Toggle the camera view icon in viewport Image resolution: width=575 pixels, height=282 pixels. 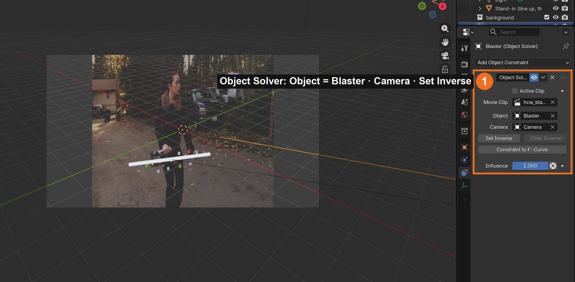[x=445, y=56]
